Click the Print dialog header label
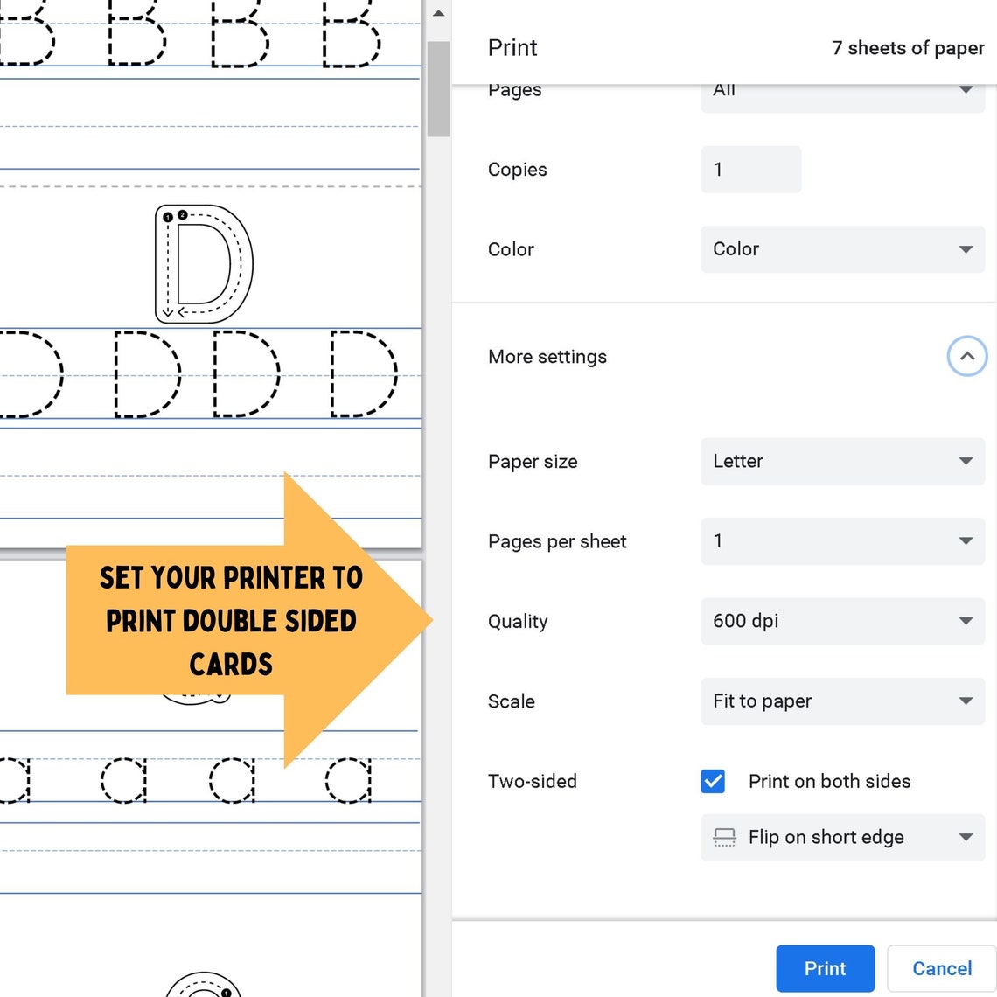997x997 pixels. 512,48
